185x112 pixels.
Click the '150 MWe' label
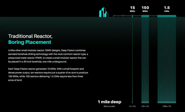[145, 9]
